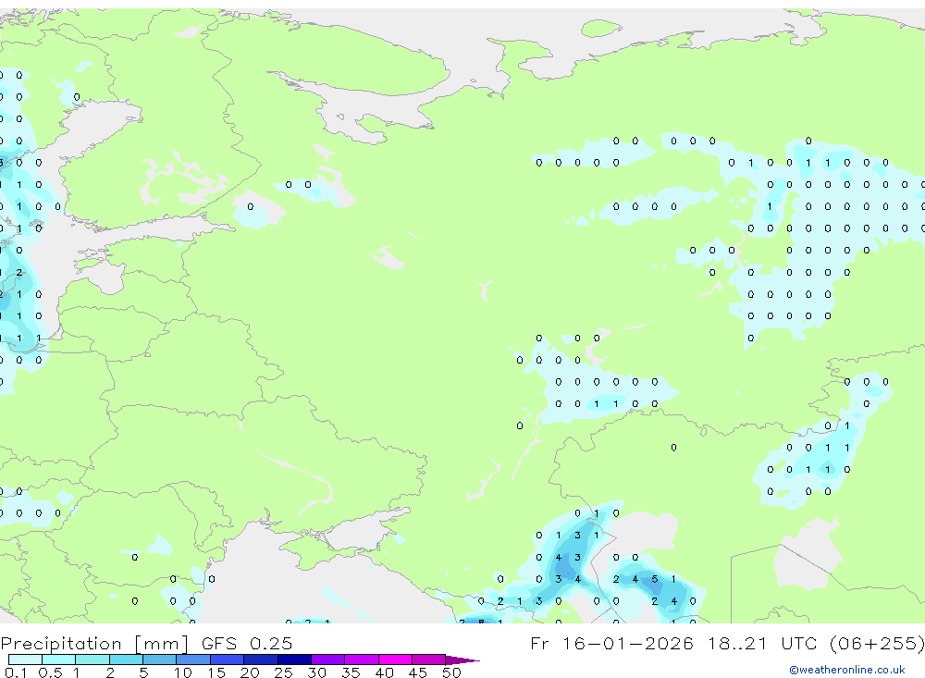Screen dimensions: 925x678
Task: Click the '0.1' legend scale label
Action: pos(16,672)
